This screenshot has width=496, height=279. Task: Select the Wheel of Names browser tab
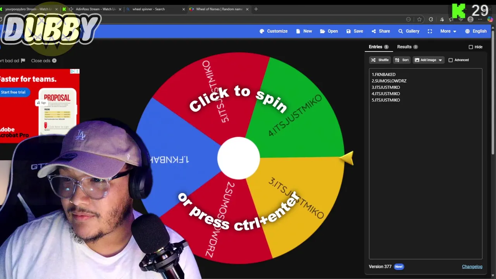click(x=219, y=9)
